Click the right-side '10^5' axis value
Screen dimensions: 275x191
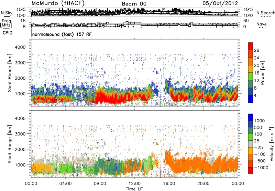click(x=248, y=10)
